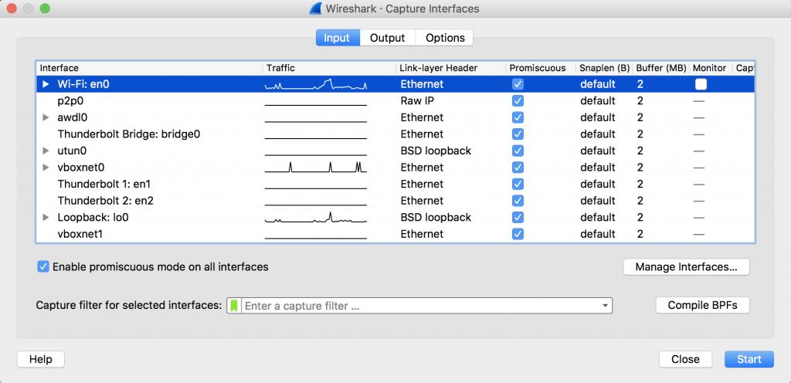
Task: Click the Close button
Action: point(685,359)
